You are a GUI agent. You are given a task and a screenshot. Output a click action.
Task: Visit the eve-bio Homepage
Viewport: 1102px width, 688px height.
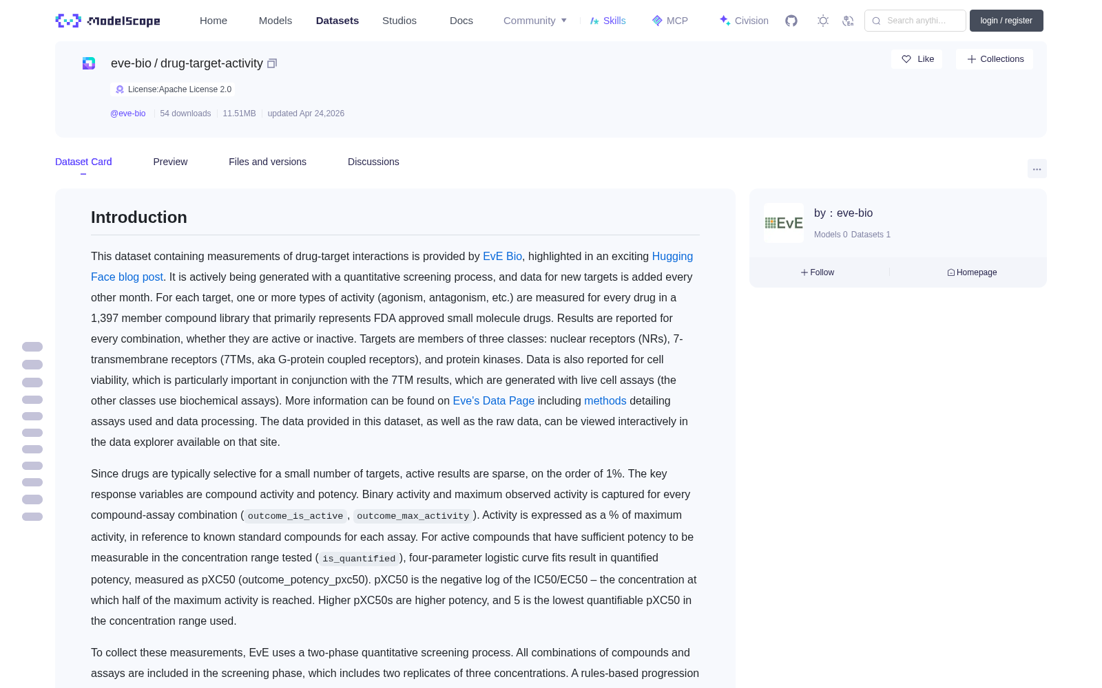point(972,272)
